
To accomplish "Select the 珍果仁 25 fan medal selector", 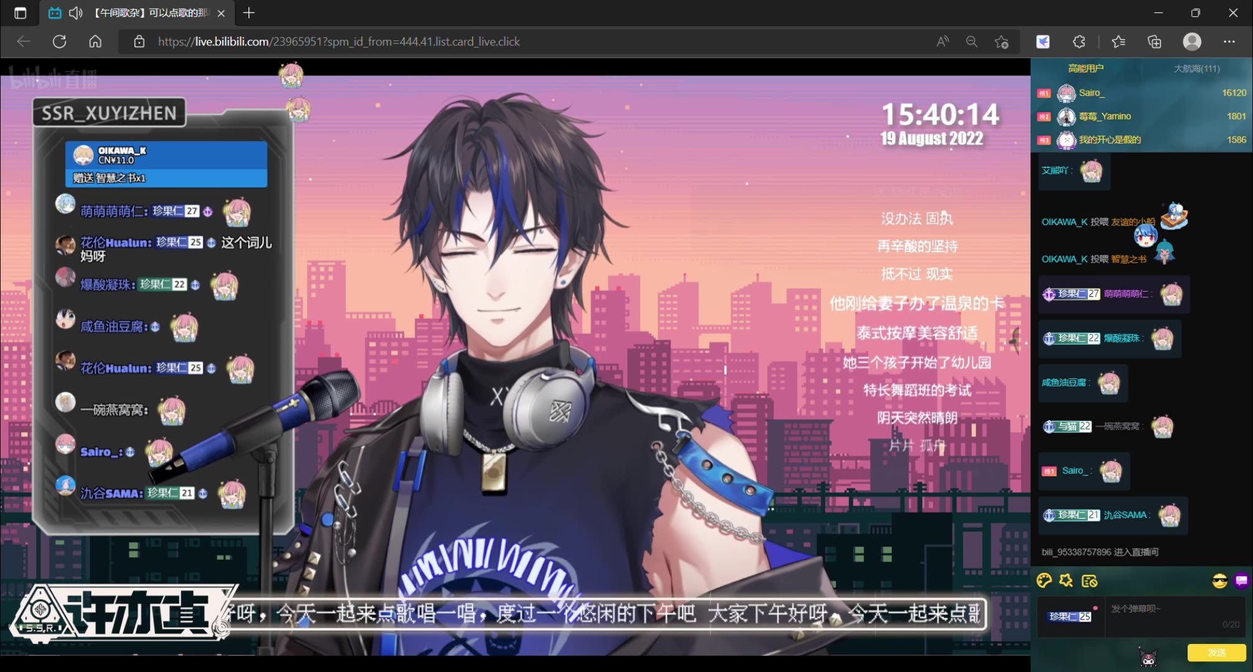I will 1070,616.
